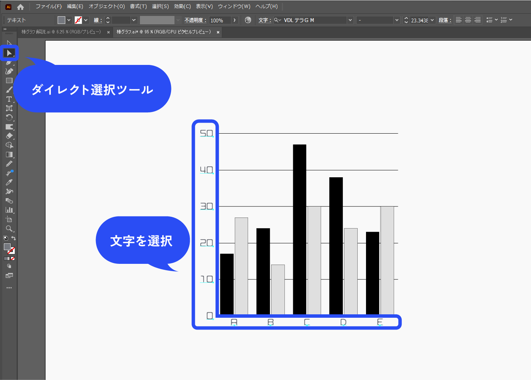Open the 段落 paragraph panel link
Image resolution: width=531 pixels, height=380 pixels.
(x=445, y=20)
